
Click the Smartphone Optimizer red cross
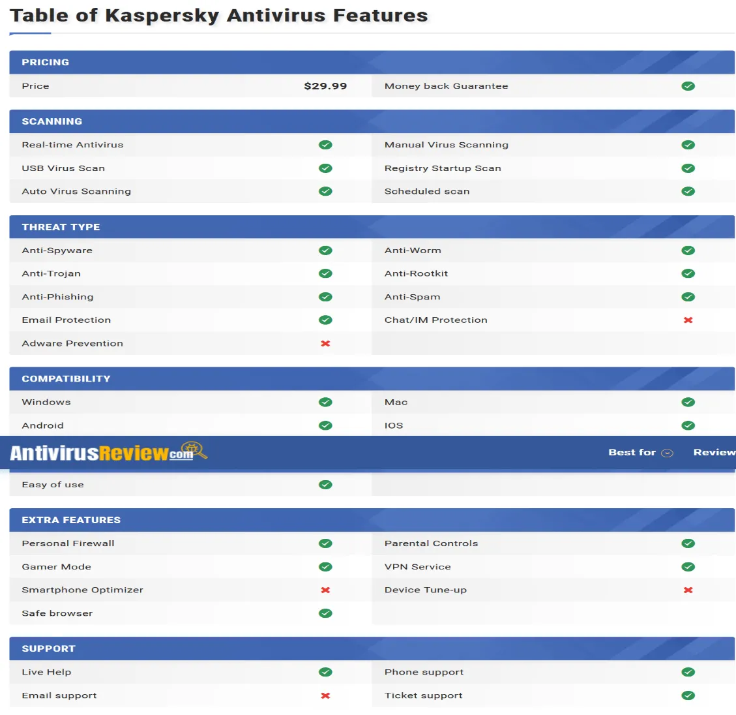(x=325, y=590)
